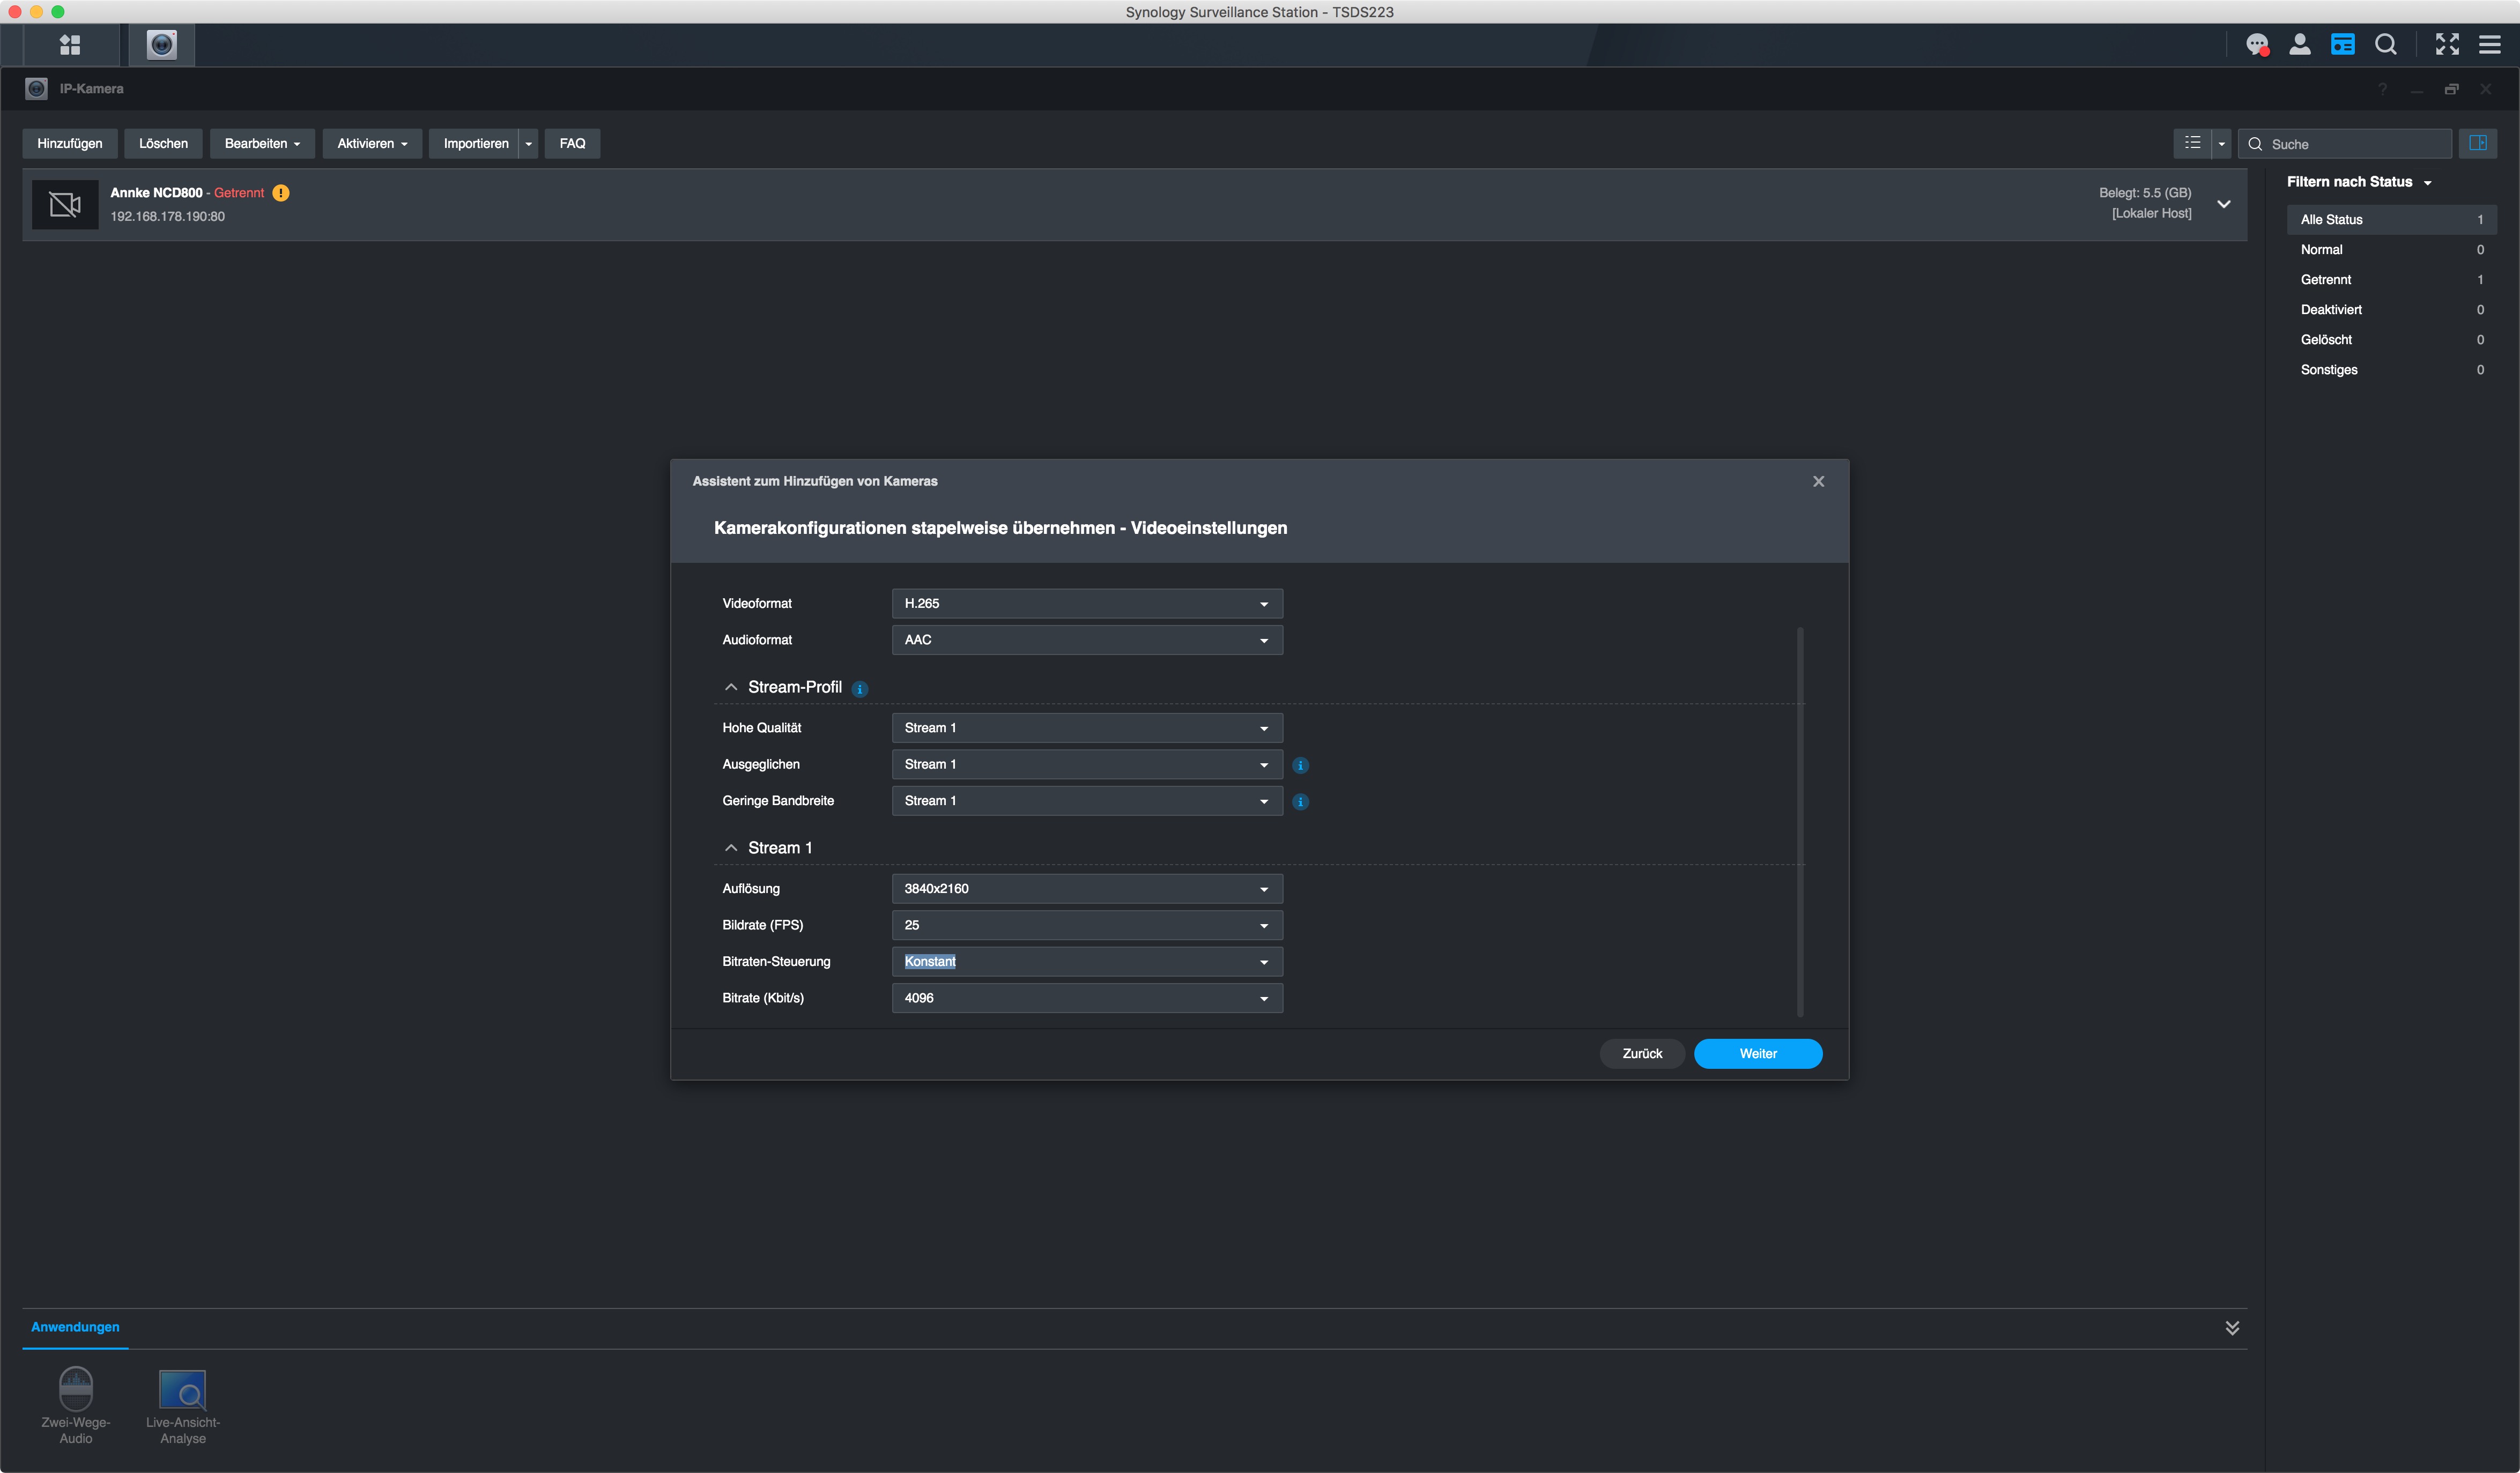Click the global search magnifier icon
Image resolution: width=2520 pixels, height=1473 pixels.
point(2385,45)
